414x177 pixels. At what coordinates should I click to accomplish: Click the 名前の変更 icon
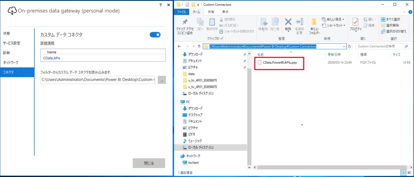[299, 22]
